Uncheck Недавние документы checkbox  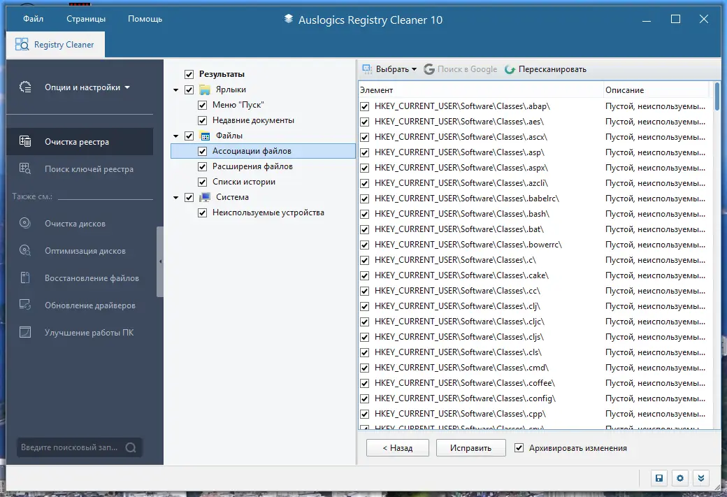click(x=202, y=120)
